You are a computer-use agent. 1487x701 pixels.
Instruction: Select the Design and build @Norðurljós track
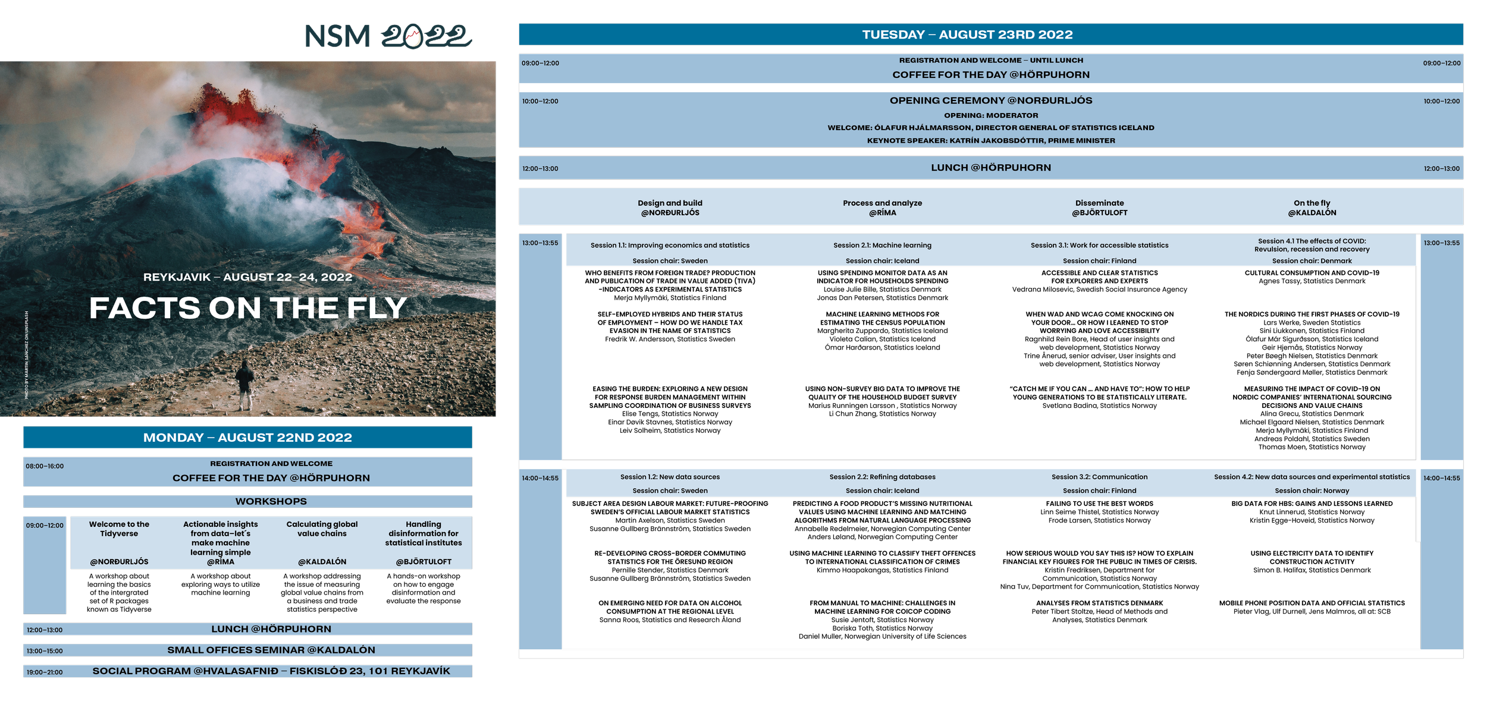coord(670,208)
